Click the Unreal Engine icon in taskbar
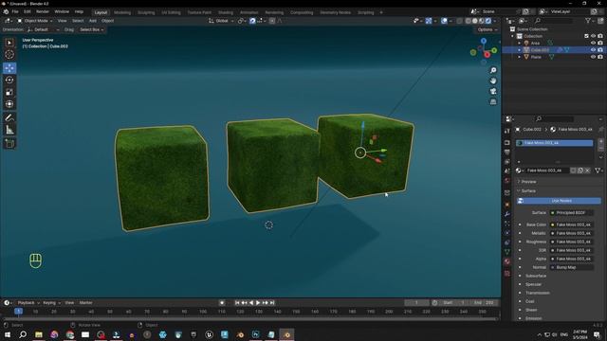This screenshot has height=341, width=607. tap(209, 334)
